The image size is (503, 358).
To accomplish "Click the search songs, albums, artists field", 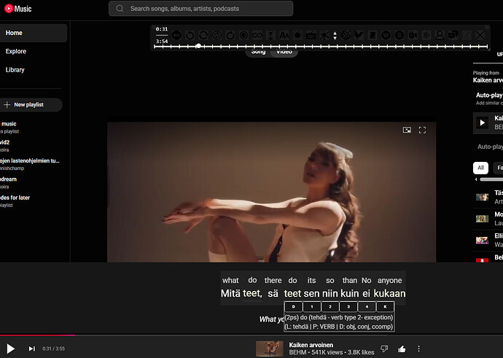I will tap(200, 9).
